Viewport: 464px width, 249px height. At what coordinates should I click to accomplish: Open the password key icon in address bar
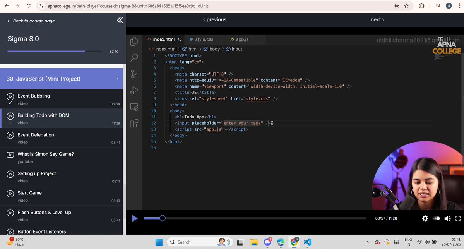[x=397, y=6]
